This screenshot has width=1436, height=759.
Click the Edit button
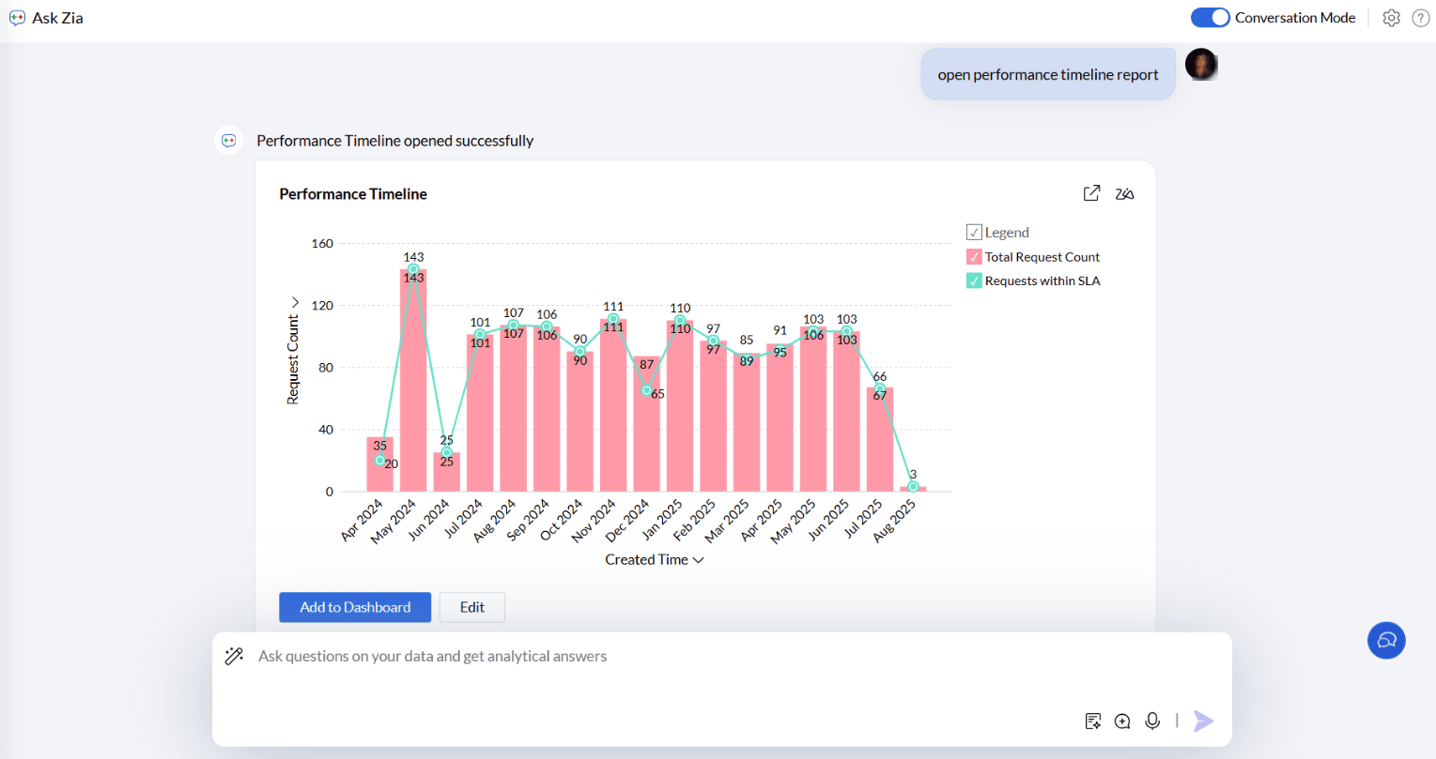pos(471,607)
